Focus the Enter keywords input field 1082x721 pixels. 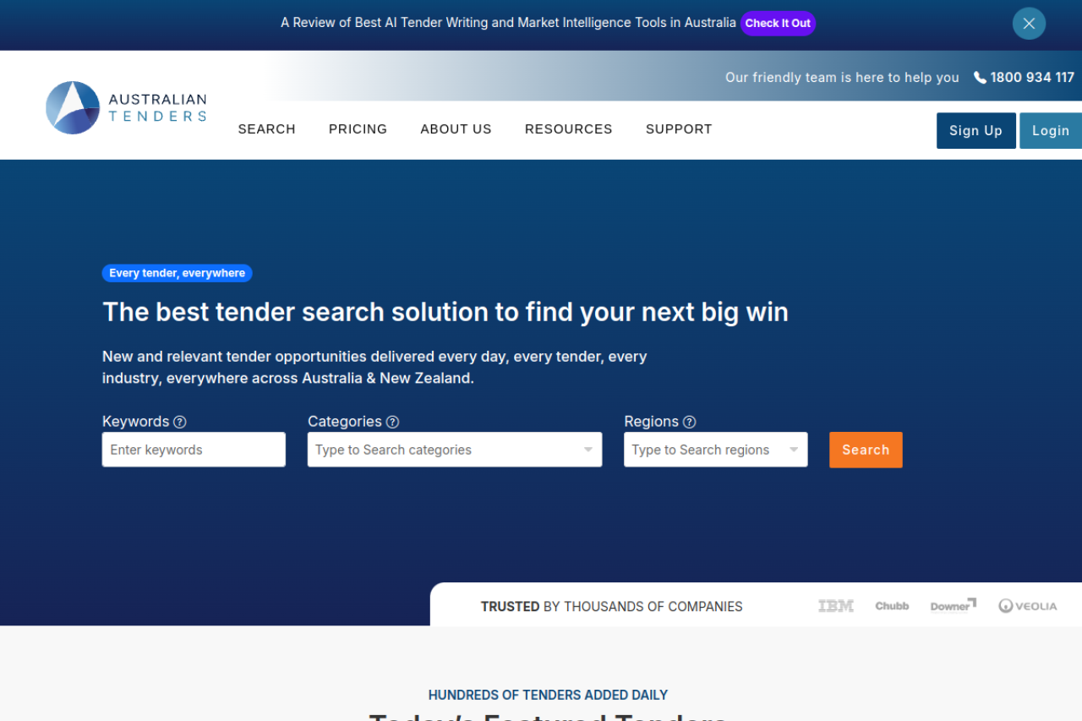[x=194, y=450]
